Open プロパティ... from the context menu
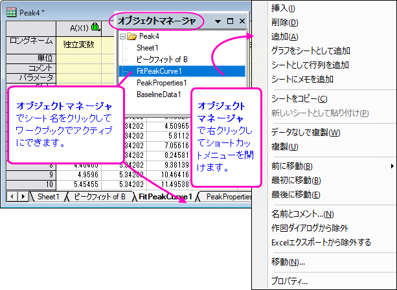397x290 pixels. click(289, 281)
